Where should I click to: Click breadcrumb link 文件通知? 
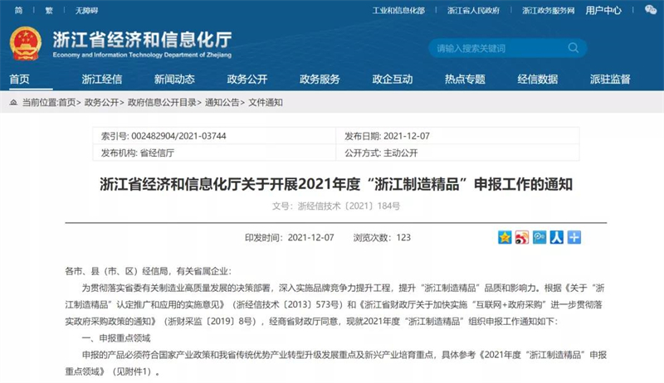click(x=266, y=102)
